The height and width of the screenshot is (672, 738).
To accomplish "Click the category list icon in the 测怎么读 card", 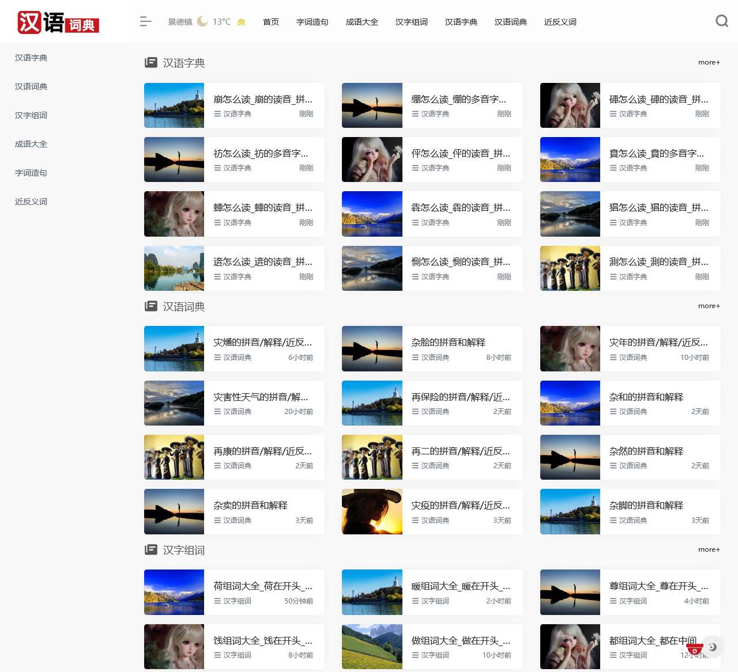I will [613, 277].
